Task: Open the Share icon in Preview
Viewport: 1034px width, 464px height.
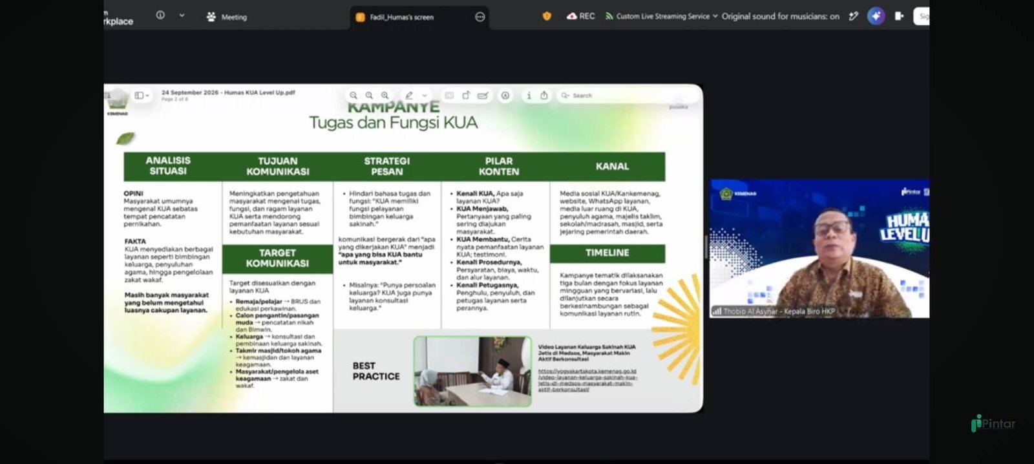Action: pos(544,96)
